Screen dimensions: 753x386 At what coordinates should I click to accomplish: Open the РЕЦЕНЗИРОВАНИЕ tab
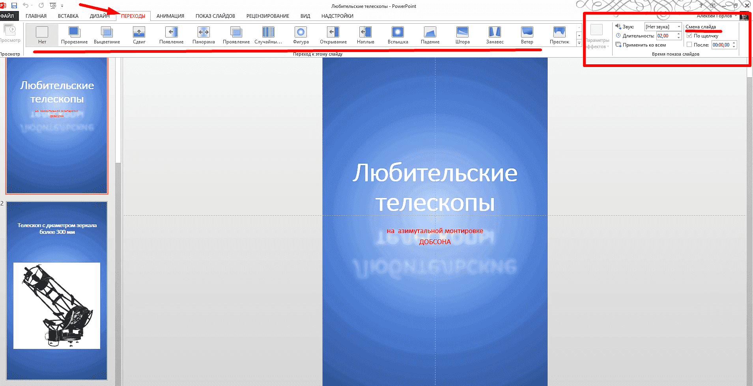click(268, 16)
